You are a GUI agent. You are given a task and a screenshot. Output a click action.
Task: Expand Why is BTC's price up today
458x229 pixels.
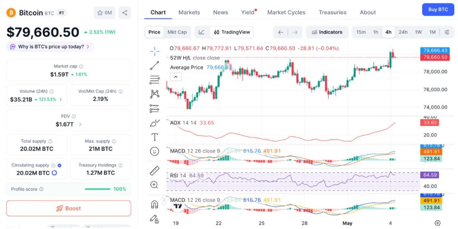[x=50, y=46]
